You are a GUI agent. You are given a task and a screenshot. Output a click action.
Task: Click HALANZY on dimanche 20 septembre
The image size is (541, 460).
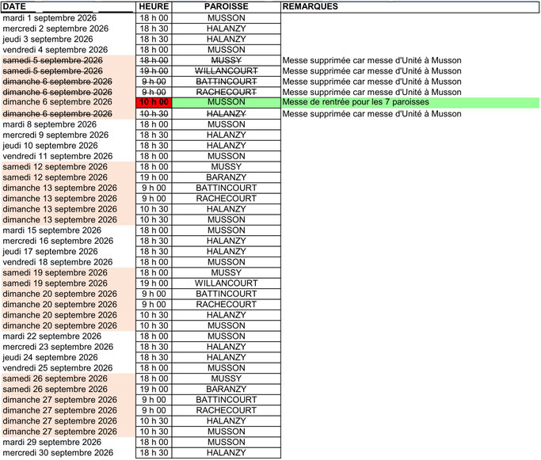point(227,315)
